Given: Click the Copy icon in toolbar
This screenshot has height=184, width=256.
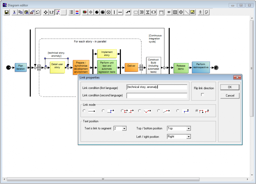Looking at the screenshot, I should [20, 12].
